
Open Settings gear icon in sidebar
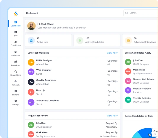tap(16, 101)
